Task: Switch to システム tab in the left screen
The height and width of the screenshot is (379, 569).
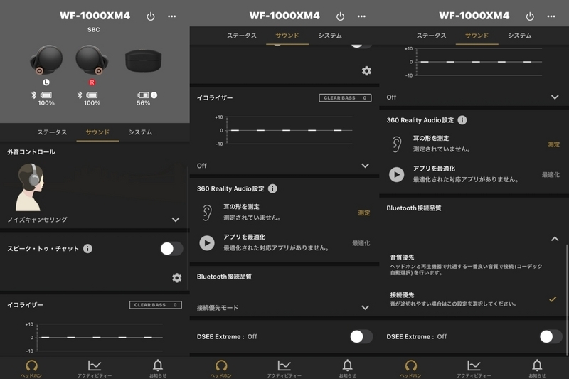Action: [140, 132]
